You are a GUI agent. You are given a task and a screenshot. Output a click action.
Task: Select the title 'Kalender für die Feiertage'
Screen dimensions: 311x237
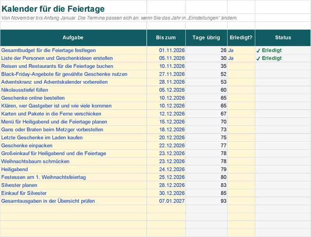(53, 9)
